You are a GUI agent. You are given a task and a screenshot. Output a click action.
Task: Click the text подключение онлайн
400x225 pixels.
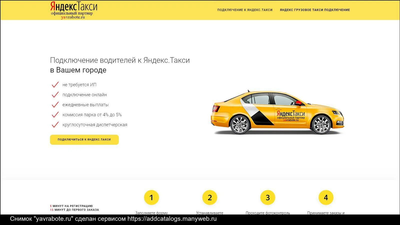(x=84, y=95)
